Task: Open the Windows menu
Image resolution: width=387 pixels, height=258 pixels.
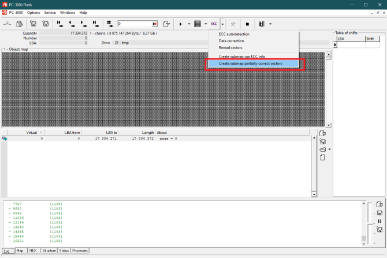Action: click(x=68, y=13)
